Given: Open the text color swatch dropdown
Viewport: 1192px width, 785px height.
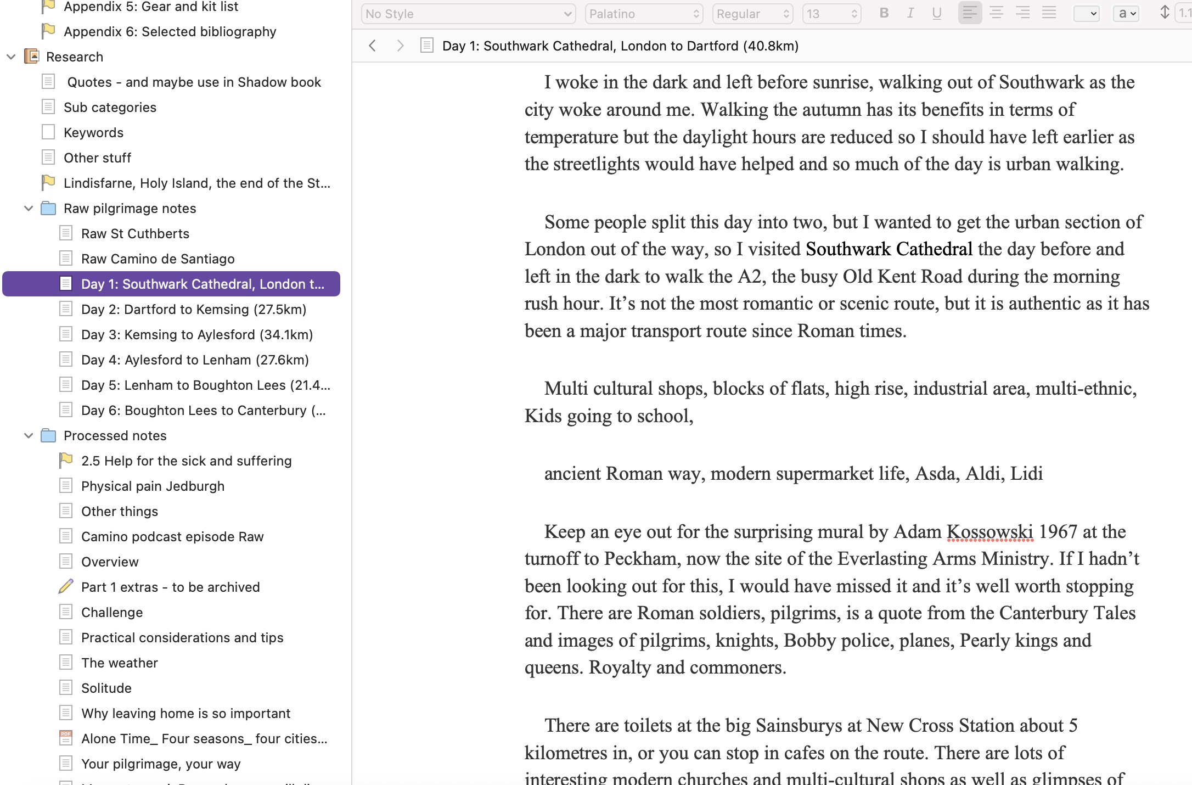Looking at the screenshot, I should coord(1086,14).
